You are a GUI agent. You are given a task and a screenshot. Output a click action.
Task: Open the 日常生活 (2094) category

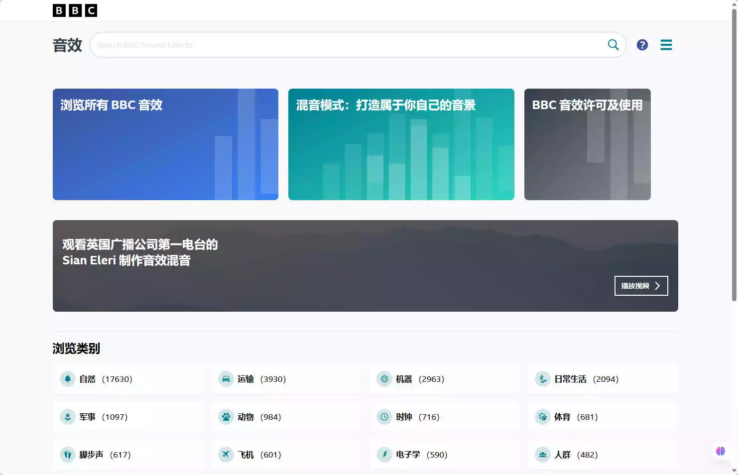[x=603, y=379]
